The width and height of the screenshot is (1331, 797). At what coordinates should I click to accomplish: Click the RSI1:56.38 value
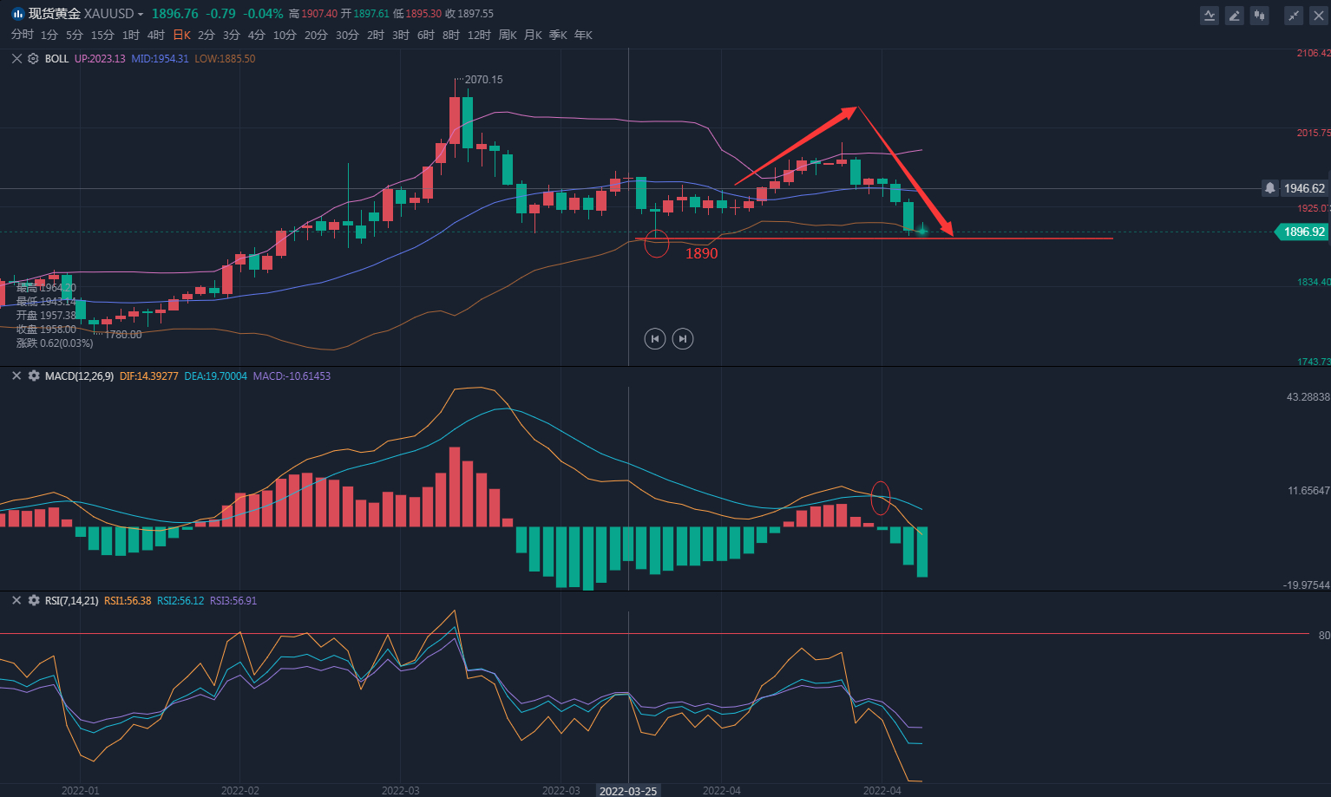(x=128, y=600)
